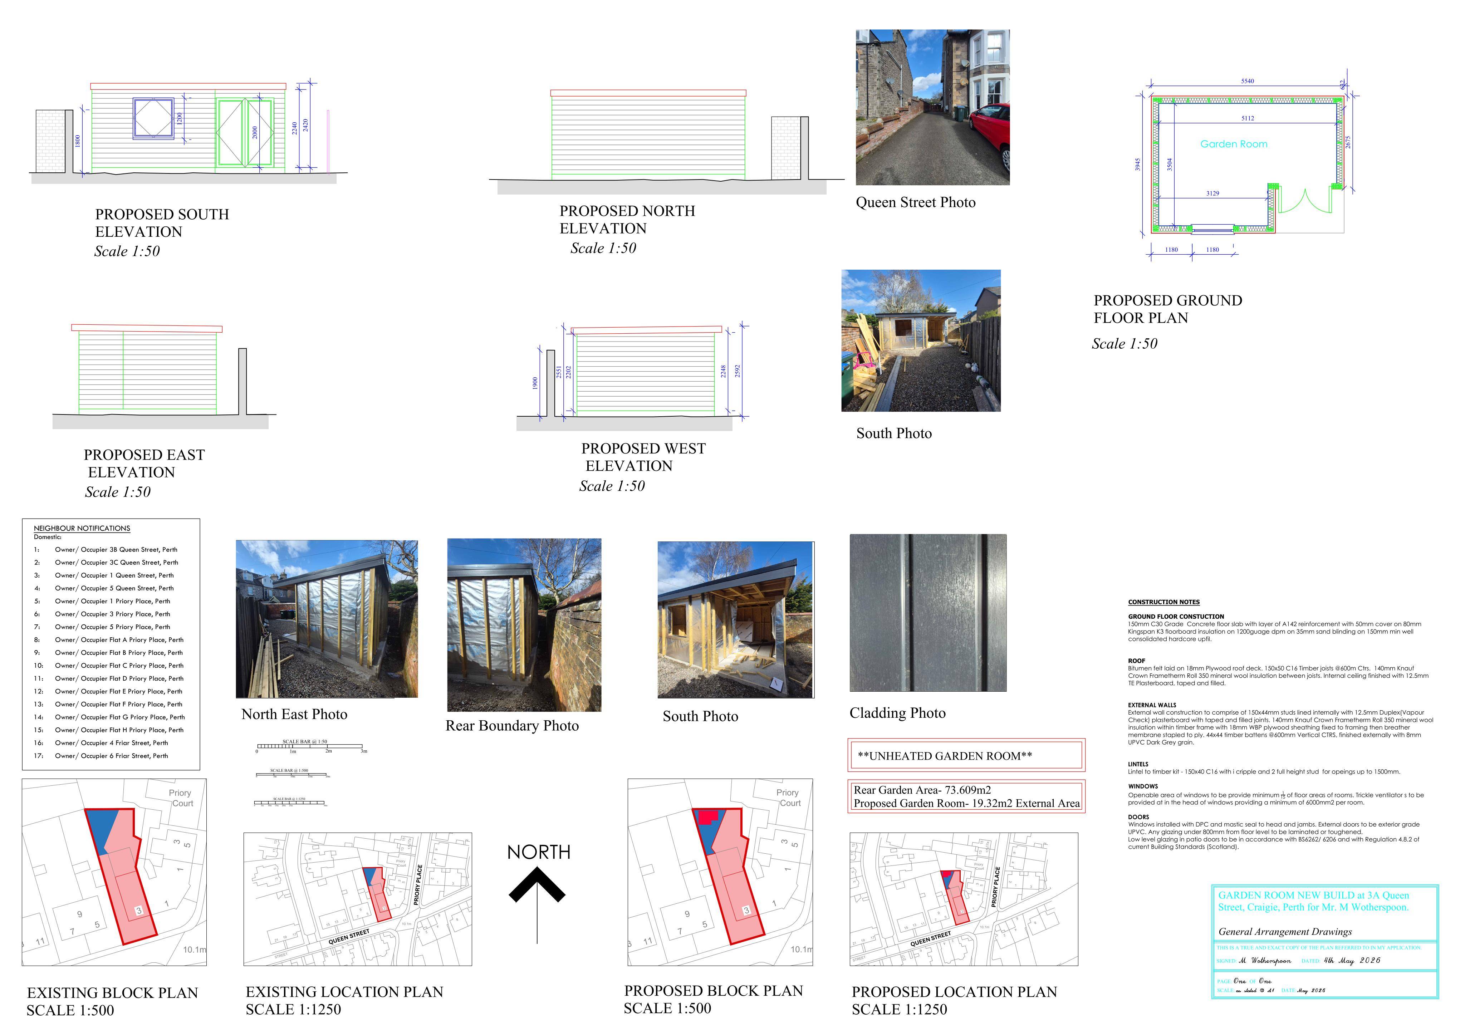This screenshot has height=1035, width=1465.
Task: Click 'NEIGHBOUR NOTIFICATIONS' heading
Action: click(x=82, y=528)
